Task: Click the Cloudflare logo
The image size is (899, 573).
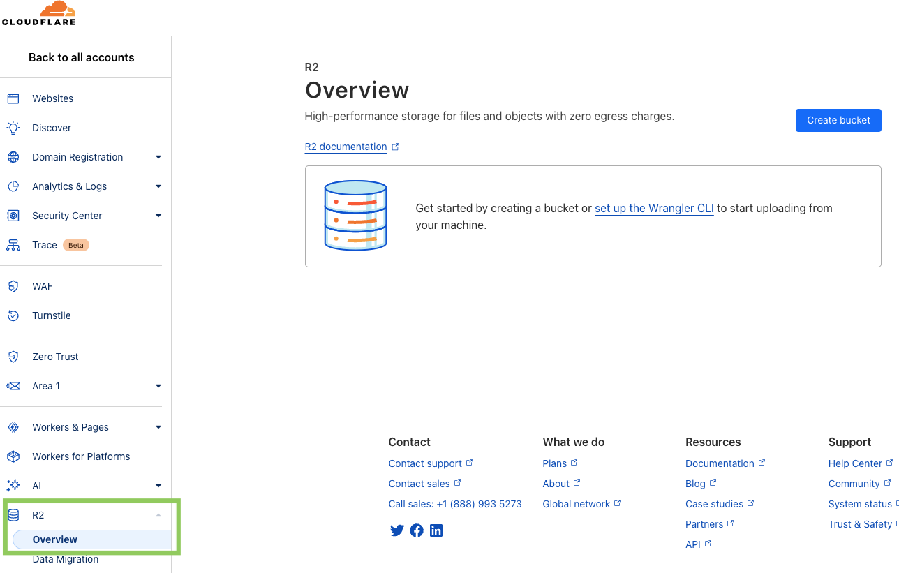Action: (39, 13)
